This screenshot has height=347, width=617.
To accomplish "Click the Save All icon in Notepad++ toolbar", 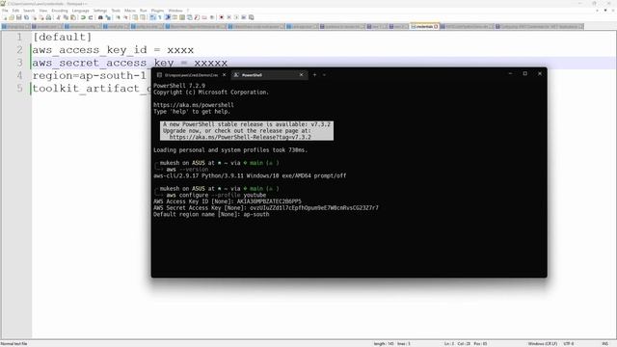I will click(26, 17).
